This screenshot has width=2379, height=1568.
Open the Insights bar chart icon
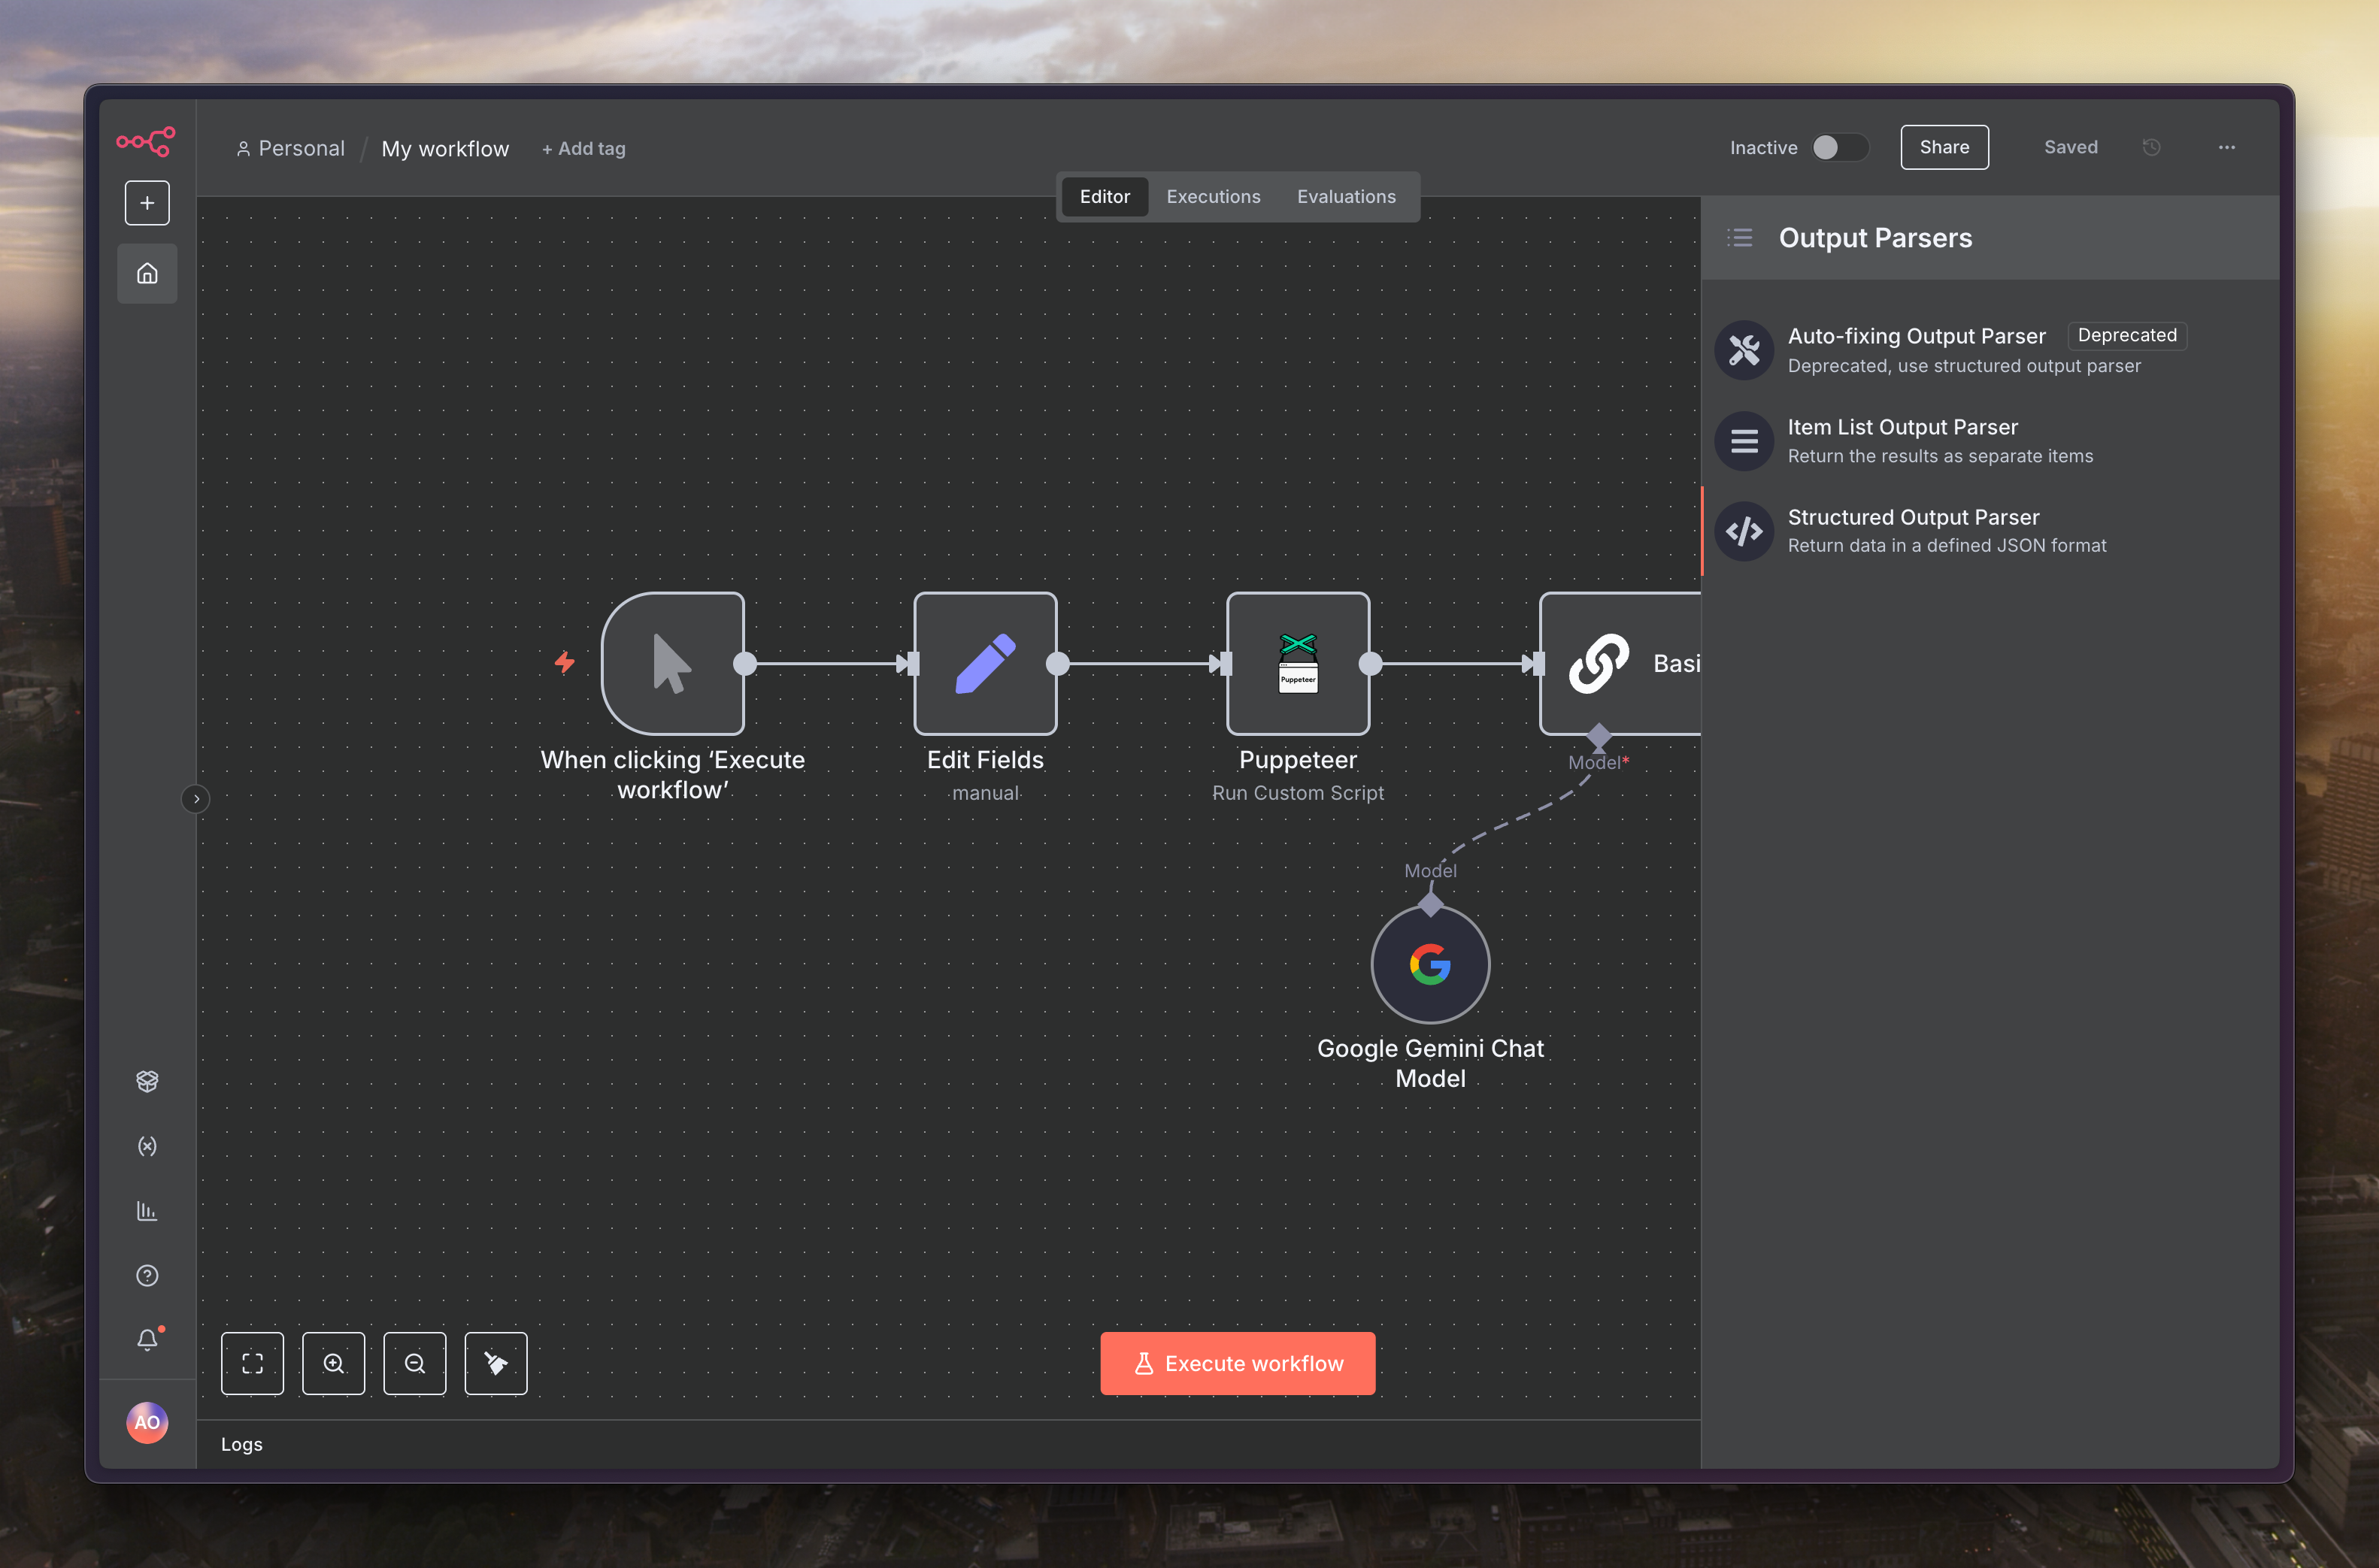click(147, 1211)
